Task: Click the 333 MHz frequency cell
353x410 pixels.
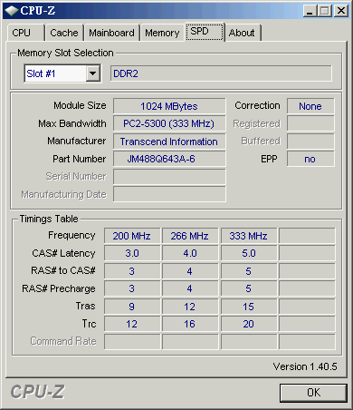Action: tap(249, 236)
